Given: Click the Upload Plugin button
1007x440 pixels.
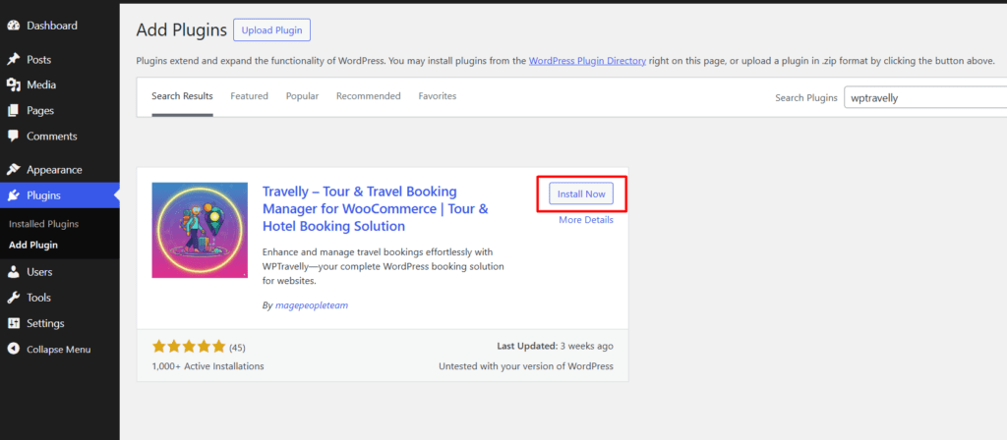Looking at the screenshot, I should (x=271, y=30).
